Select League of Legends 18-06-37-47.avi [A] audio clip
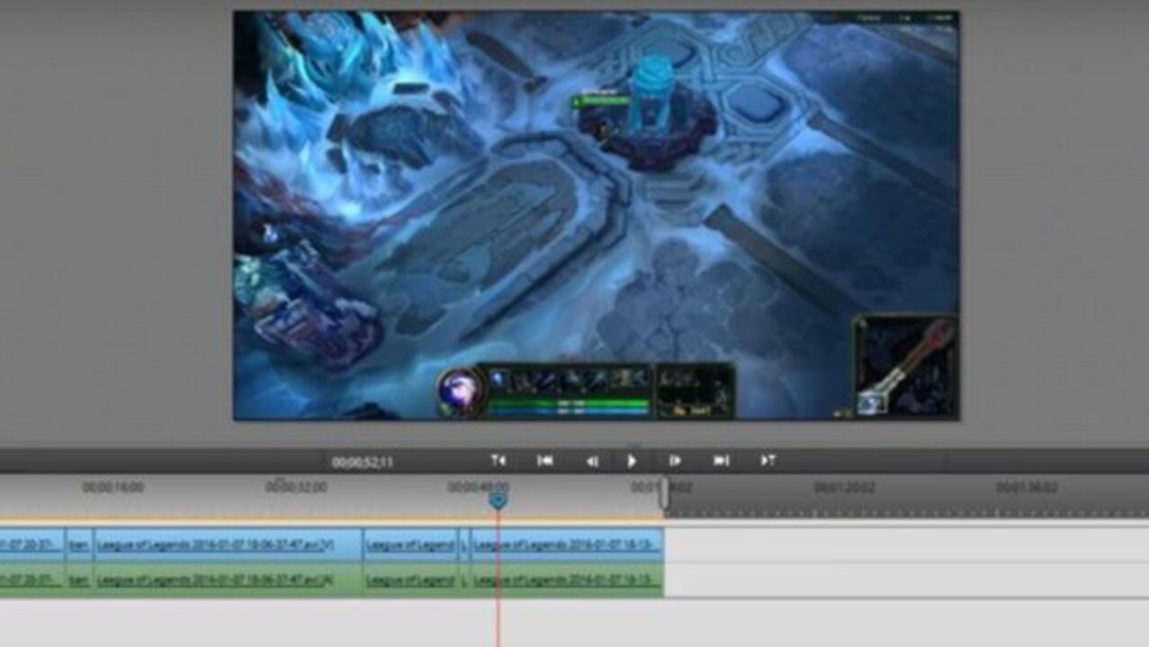Image resolution: width=1149 pixels, height=647 pixels. pyautogui.click(x=229, y=580)
